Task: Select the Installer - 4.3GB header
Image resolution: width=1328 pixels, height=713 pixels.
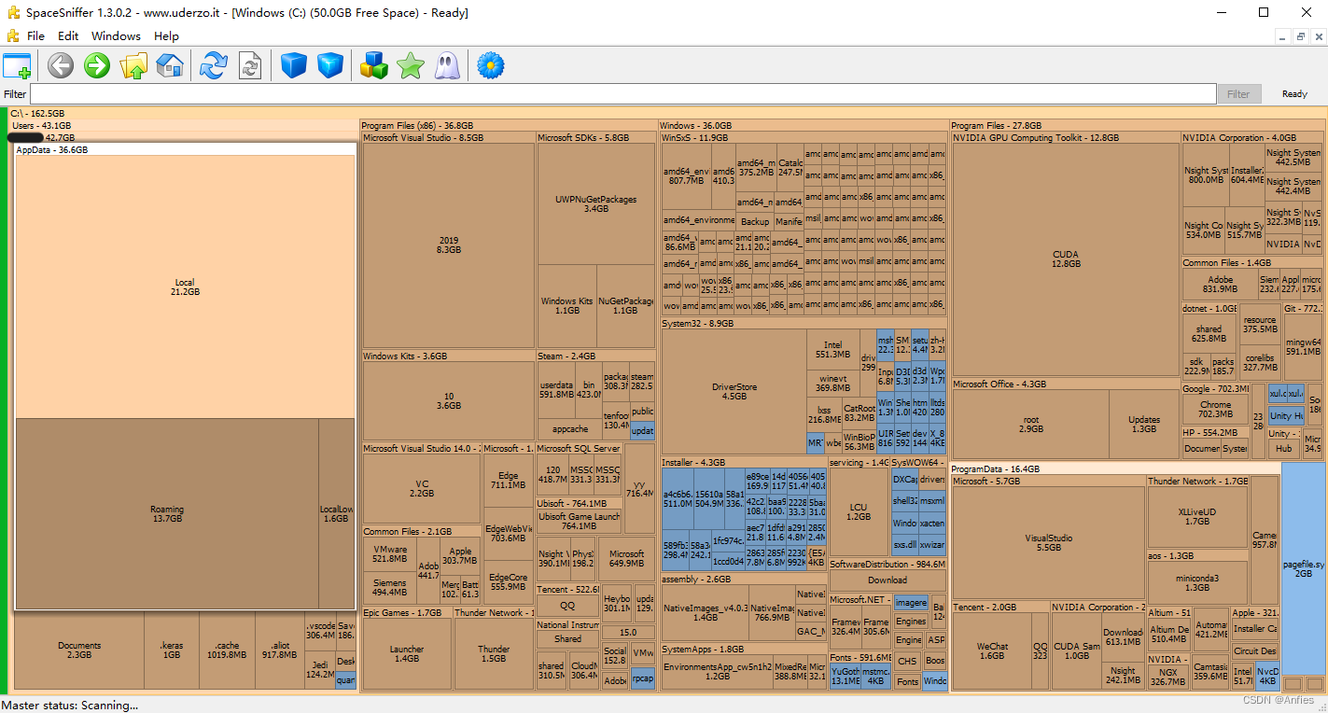Action: coord(744,462)
